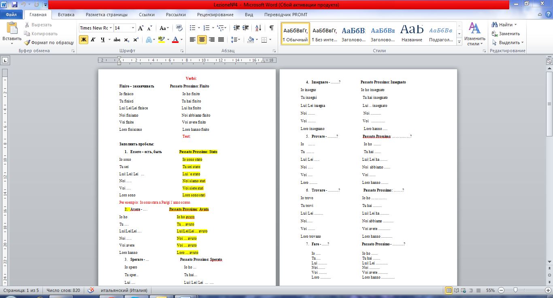Apply the Обычный style
The image size is (553, 298).
[x=296, y=34]
